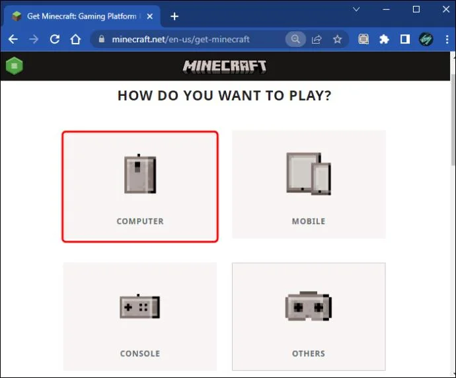Click the VR headset icon
Viewport: 456px width, 378px height.
(x=309, y=306)
